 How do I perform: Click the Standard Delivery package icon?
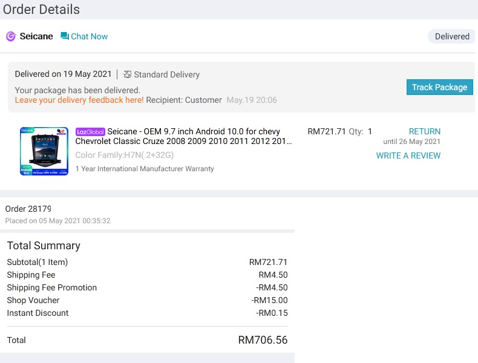point(128,74)
